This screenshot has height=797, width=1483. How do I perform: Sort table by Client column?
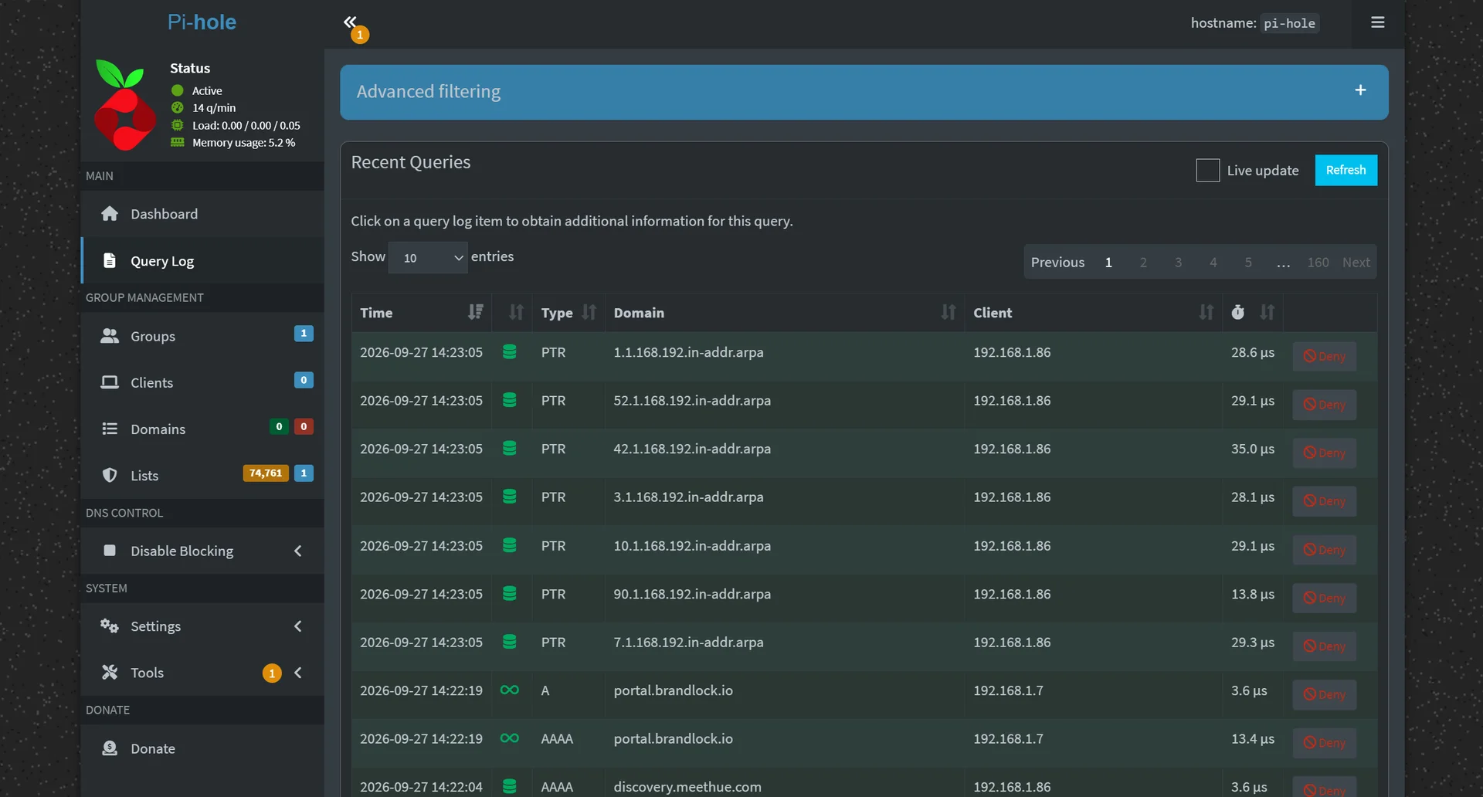click(1093, 312)
